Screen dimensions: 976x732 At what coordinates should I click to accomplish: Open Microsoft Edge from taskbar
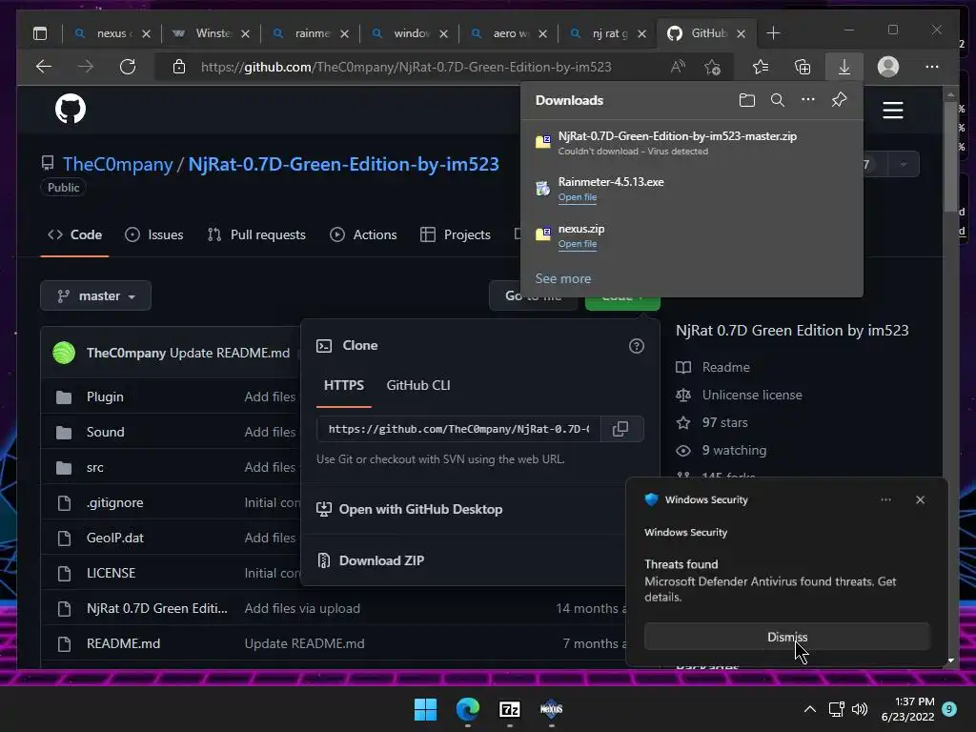pyautogui.click(x=467, y=709)
